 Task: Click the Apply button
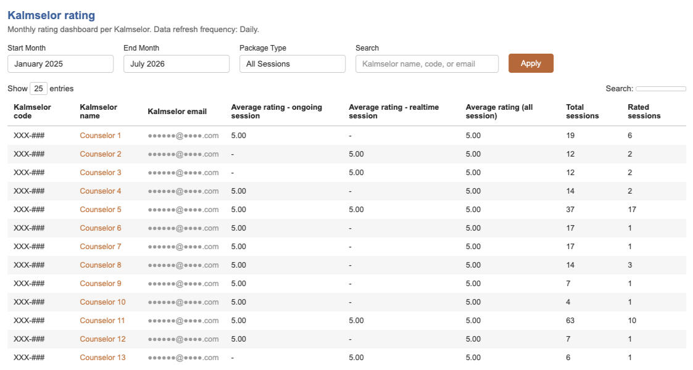(x=531, y=63)
